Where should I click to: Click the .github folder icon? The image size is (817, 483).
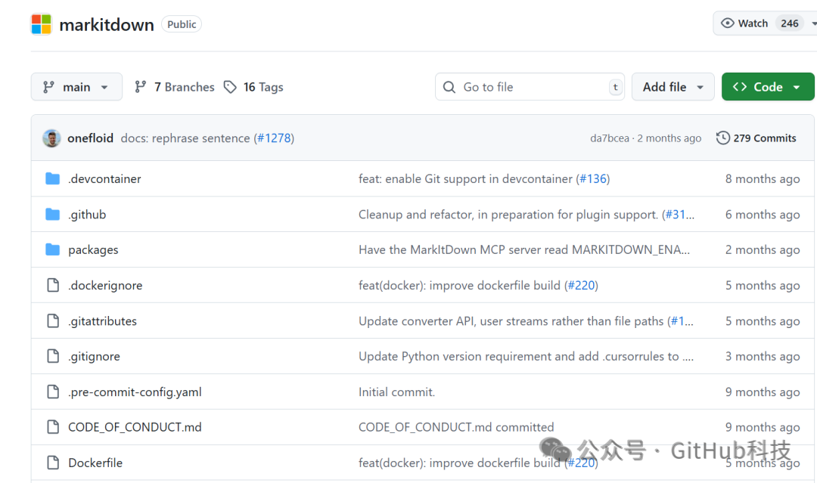point(53,214)
